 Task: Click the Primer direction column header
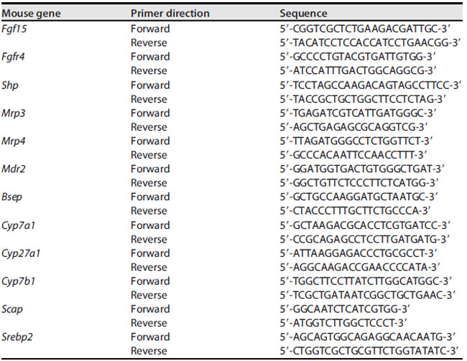pos(170,14)
